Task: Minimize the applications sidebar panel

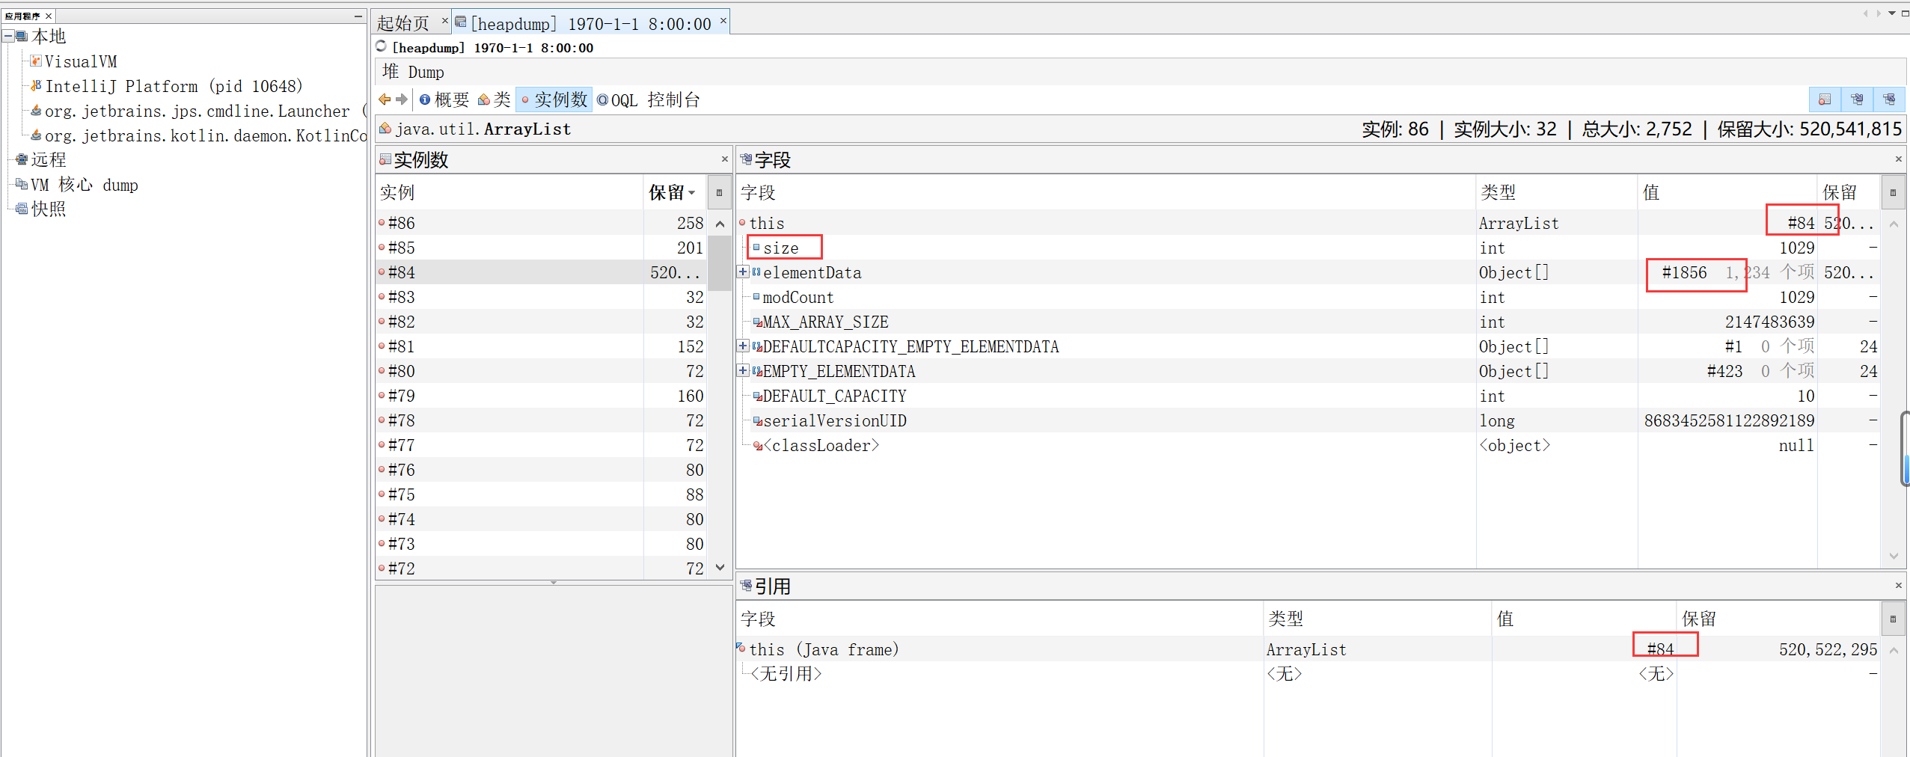Action: [358, 16]
